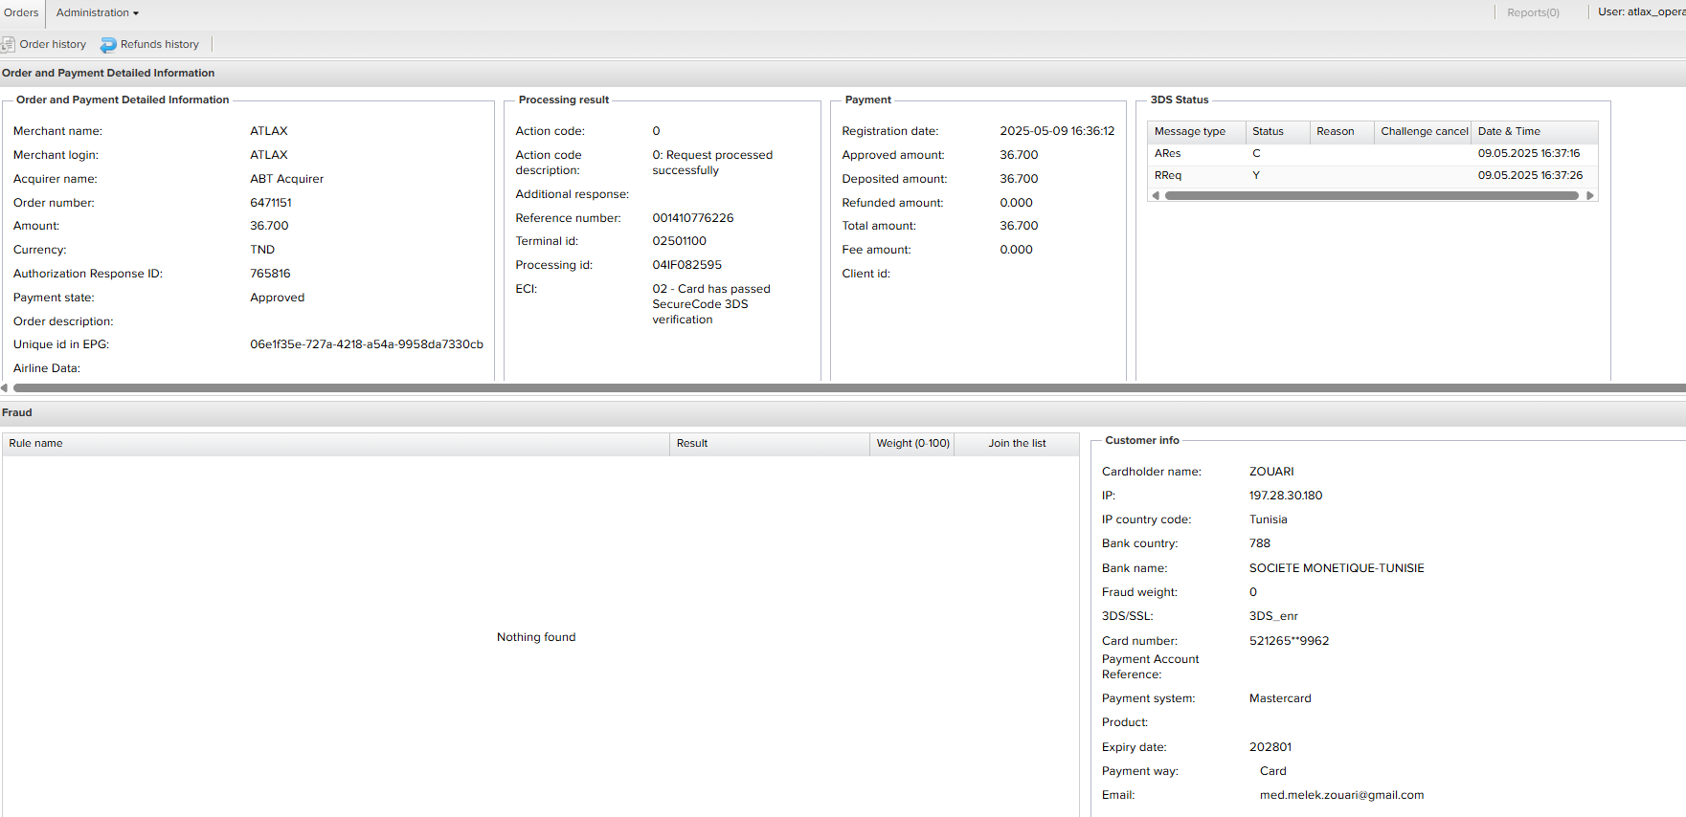Sort 3DS table by Status column

1268,131
